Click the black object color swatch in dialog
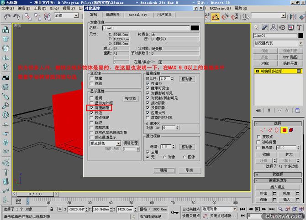 (195, 28)
